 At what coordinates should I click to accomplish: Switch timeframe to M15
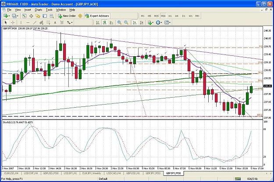click(x=156, y=16)
